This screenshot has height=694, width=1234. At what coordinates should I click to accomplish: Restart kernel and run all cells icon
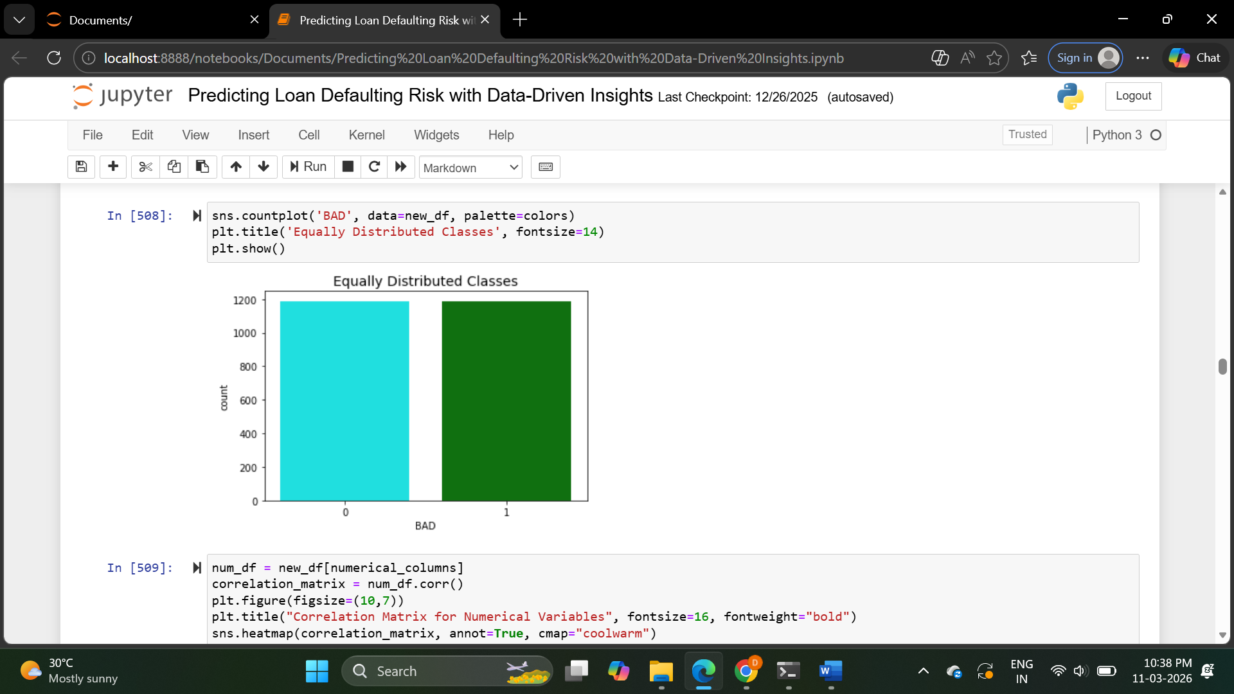click(400, 167)
